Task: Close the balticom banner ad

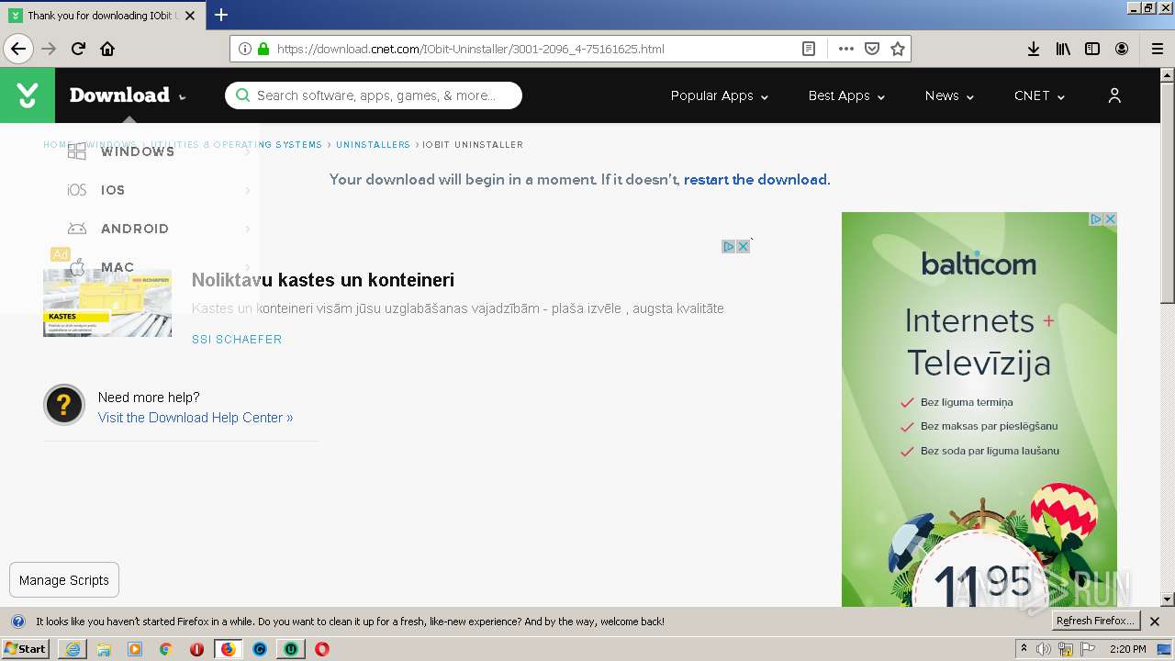Action: point(1110,218)
